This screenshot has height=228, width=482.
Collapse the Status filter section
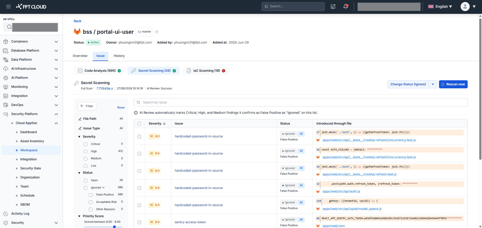pos(79,173)
